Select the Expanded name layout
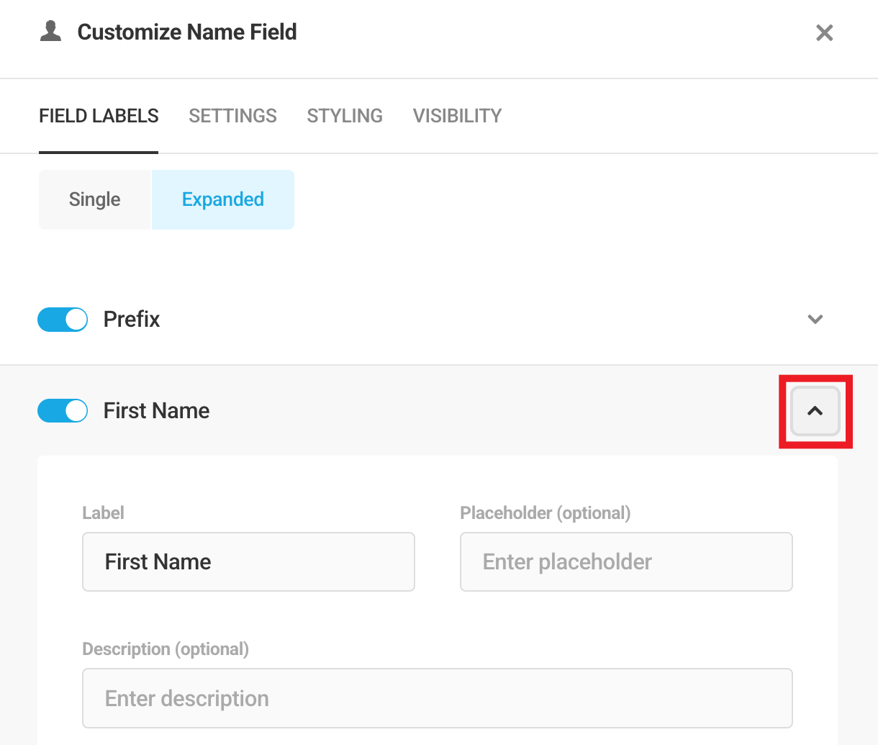 coord(222,199)
